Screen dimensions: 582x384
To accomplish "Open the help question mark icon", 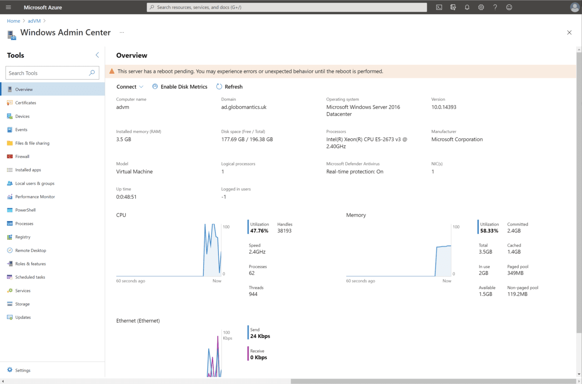I will click(495, 7).
